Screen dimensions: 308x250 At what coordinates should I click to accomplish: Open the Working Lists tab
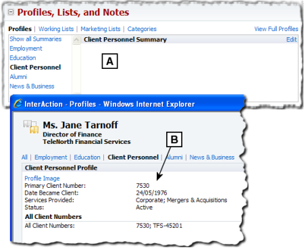tap(56, 29)
